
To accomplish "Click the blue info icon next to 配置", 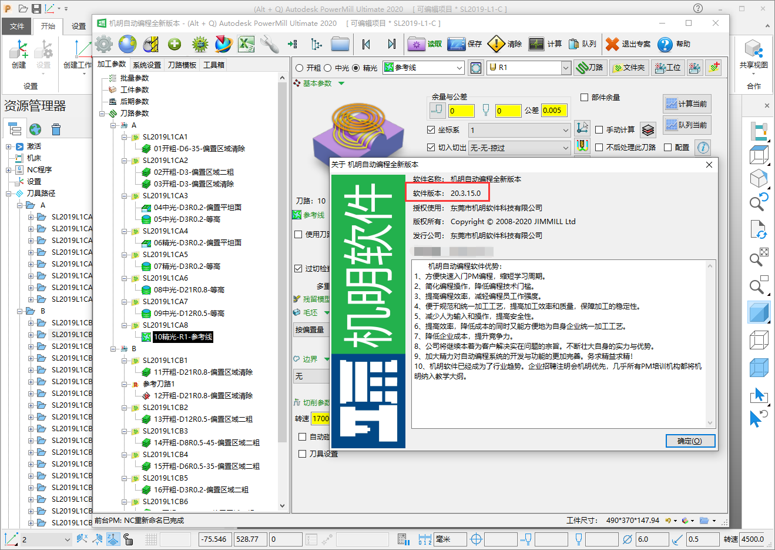I will click(703, 147).
